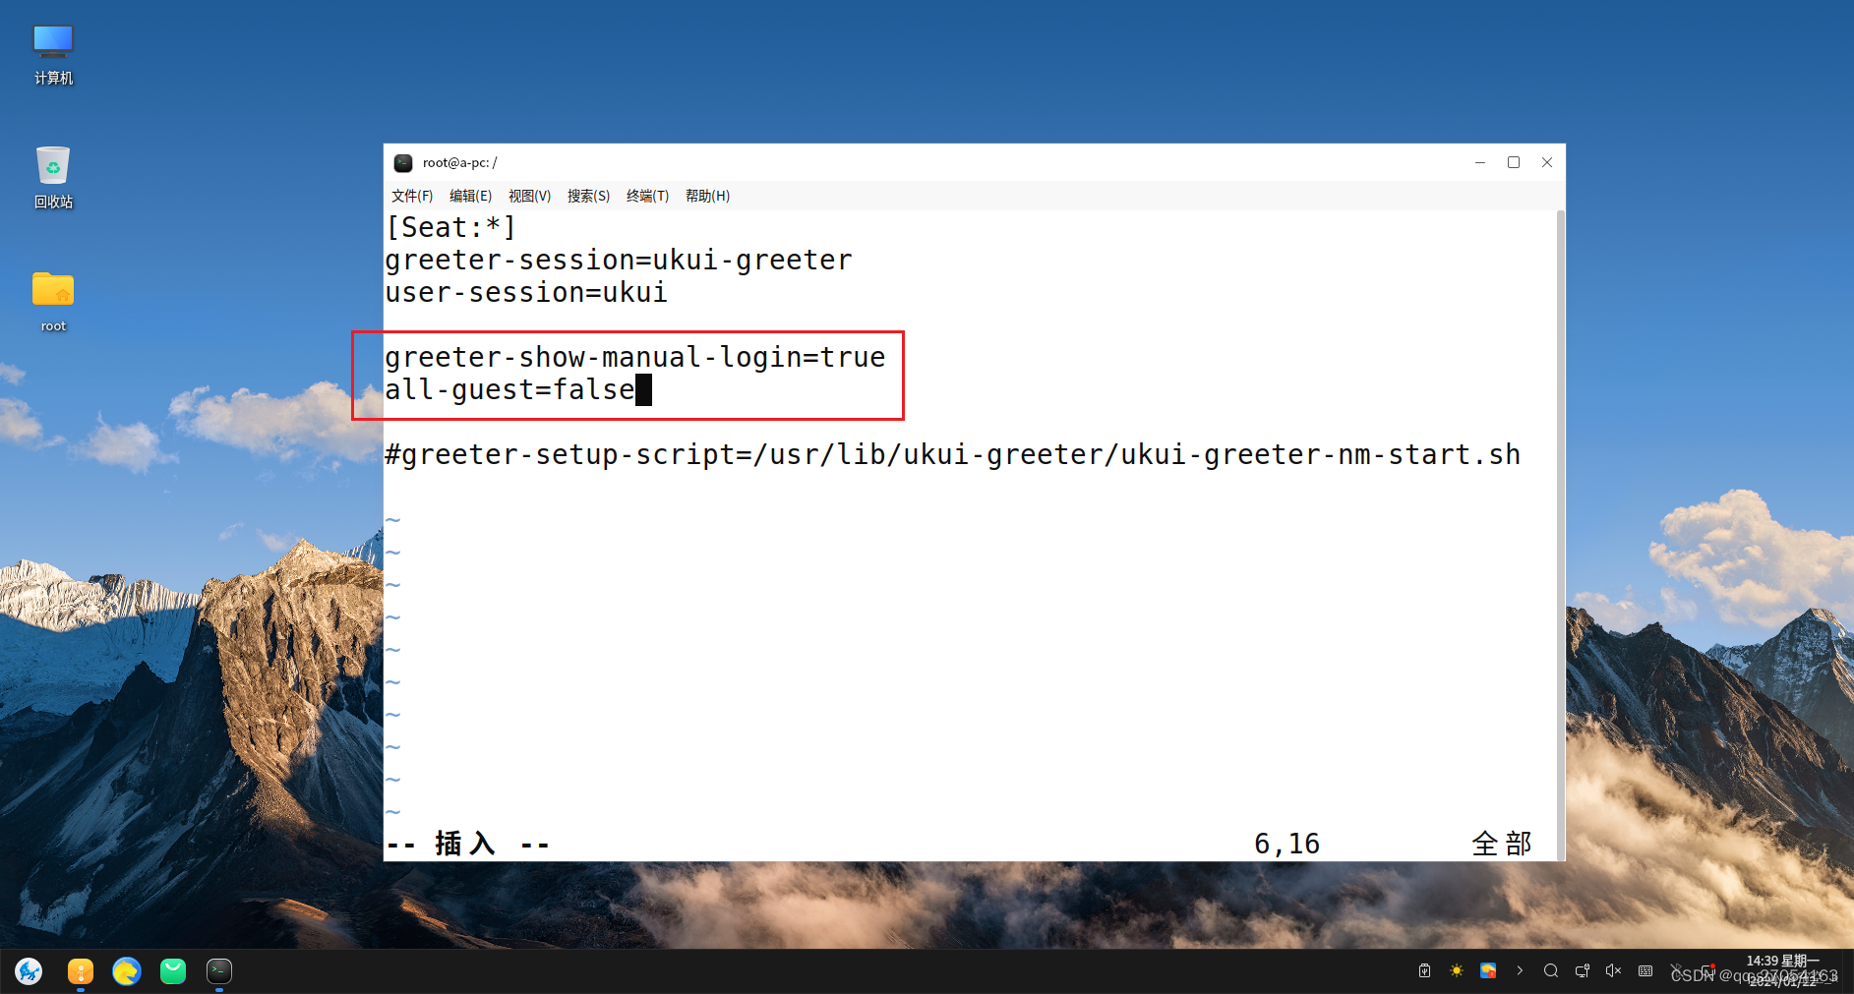
Task: Open the 文件(F) menu
Action: click(x=412, y=196)
